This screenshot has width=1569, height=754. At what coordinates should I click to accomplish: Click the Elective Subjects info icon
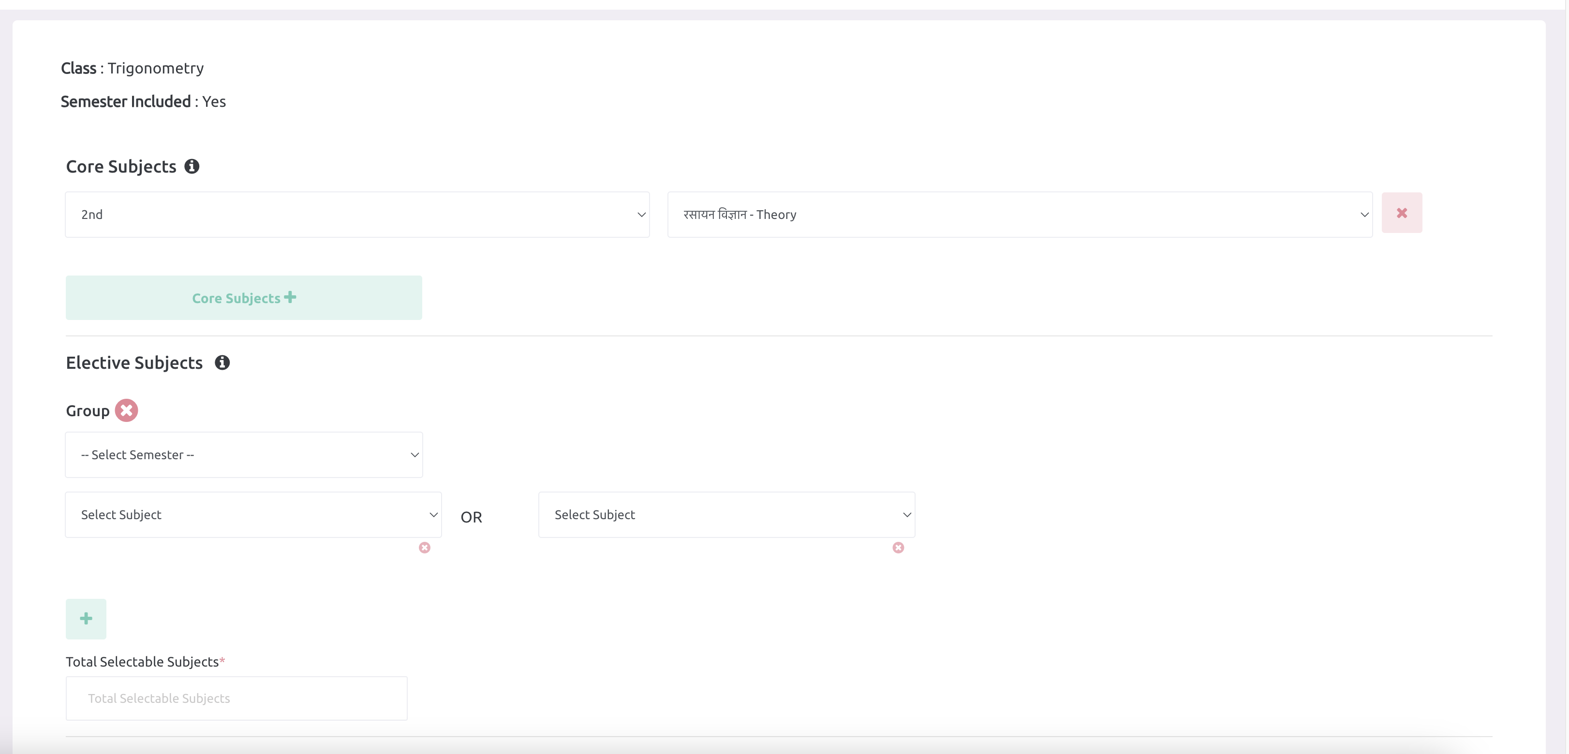point(221,362)
